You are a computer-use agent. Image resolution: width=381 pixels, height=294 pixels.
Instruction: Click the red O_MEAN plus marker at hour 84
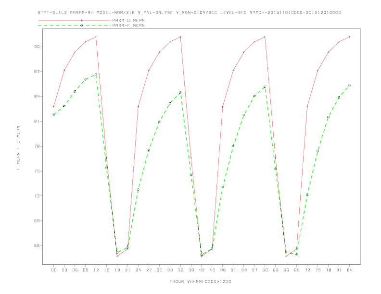click(349, 37)
